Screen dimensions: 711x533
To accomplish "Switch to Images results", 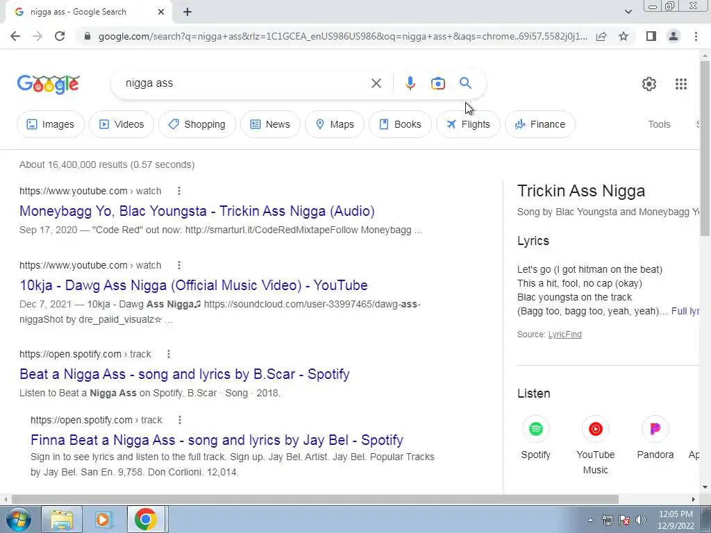I will coord(50,124).
